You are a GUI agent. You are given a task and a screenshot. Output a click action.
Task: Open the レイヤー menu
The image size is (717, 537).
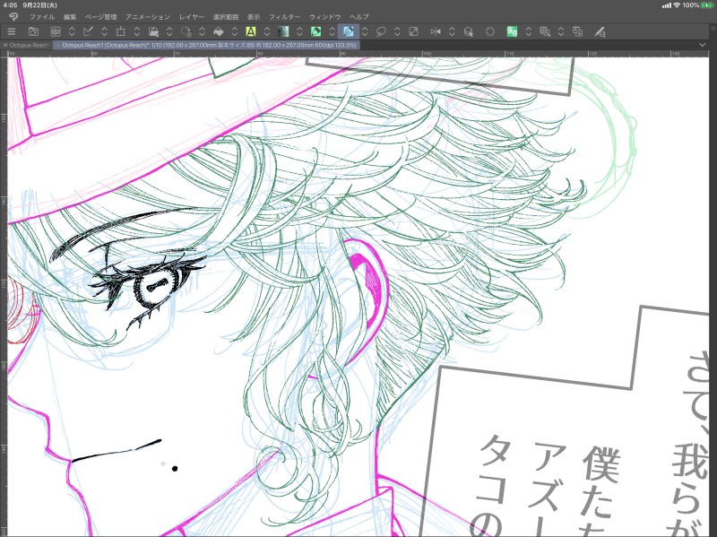coord(192,17)
